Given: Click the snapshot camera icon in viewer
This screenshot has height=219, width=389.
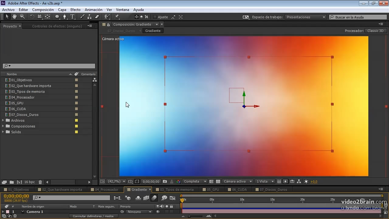Looking at the screenshot, I should click(x=165, y=182).
